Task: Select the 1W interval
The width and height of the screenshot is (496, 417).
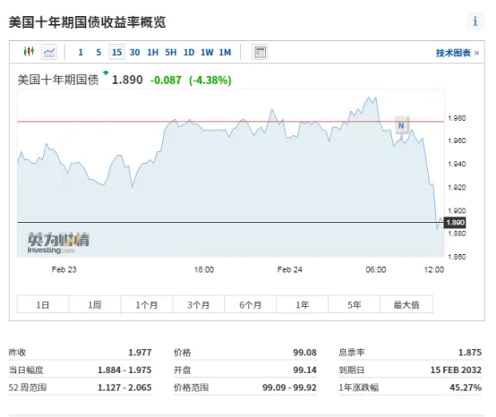Action: point(207,52)
